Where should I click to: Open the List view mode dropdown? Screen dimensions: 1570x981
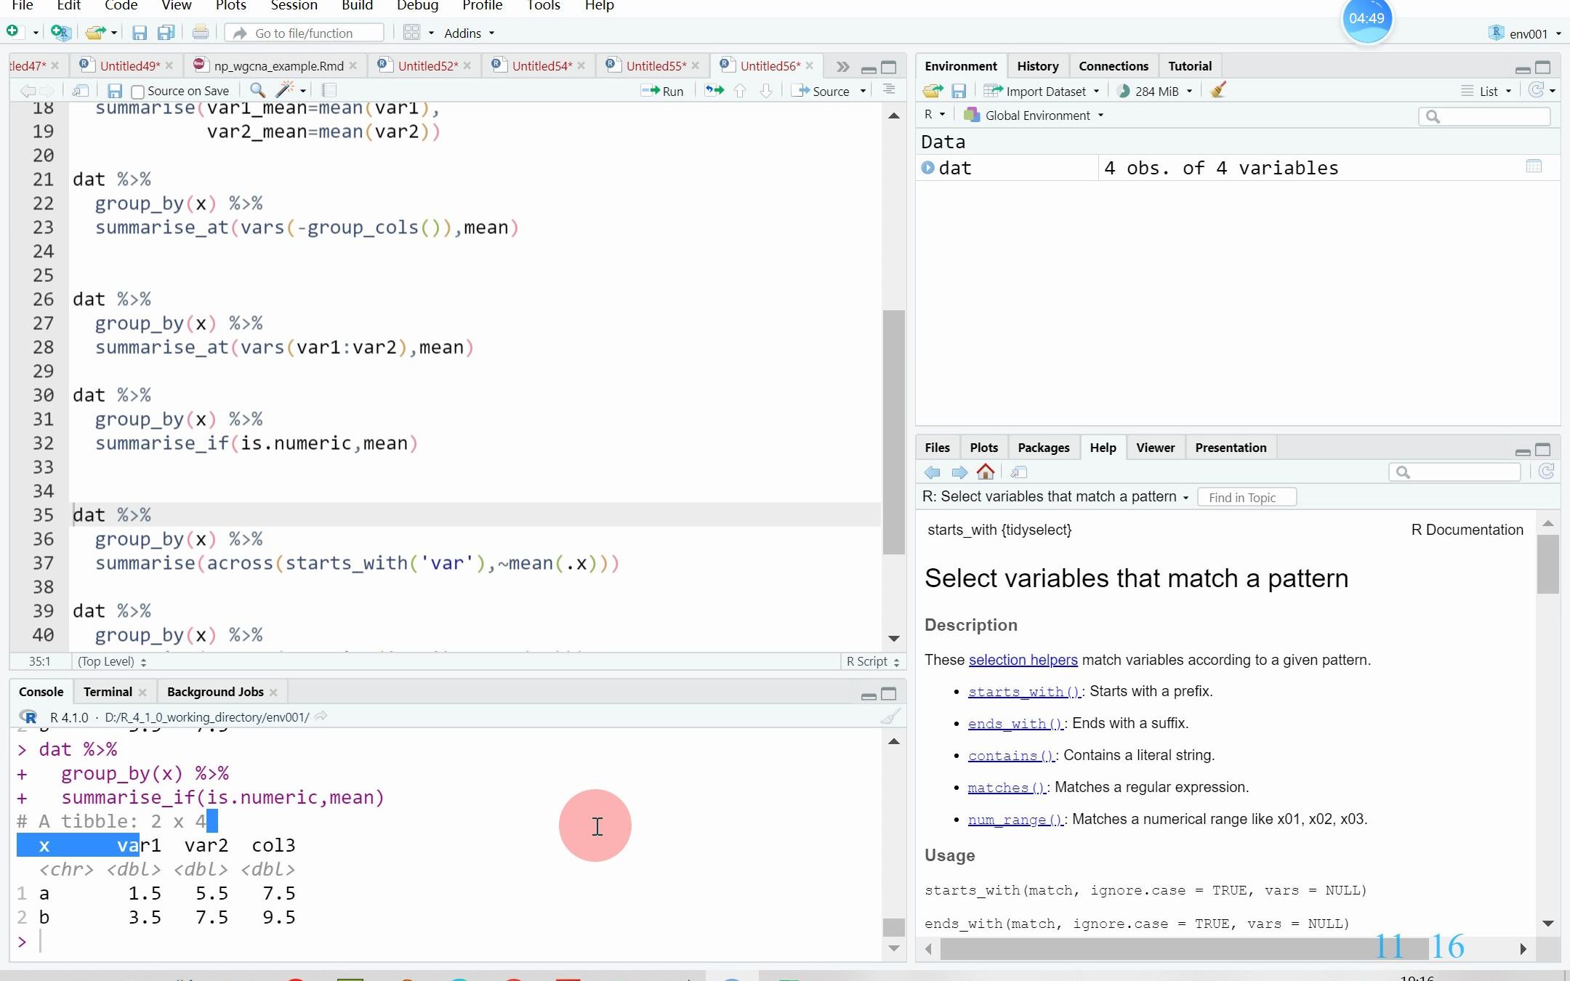[1487, 91]
